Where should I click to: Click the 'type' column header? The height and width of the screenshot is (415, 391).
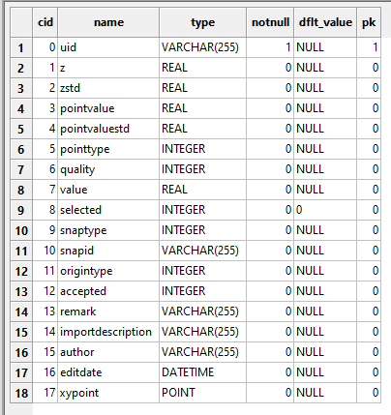pos(202,22)
